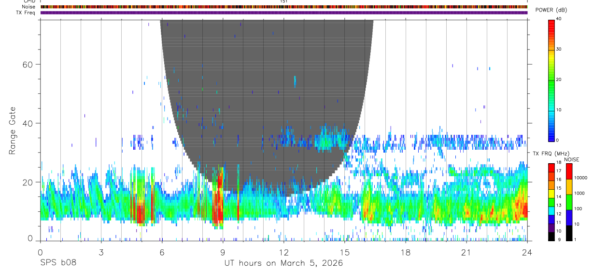Click the NOISE legend title above color bar
The width and height of the screenshot is (593, 273).
[572, 159]
